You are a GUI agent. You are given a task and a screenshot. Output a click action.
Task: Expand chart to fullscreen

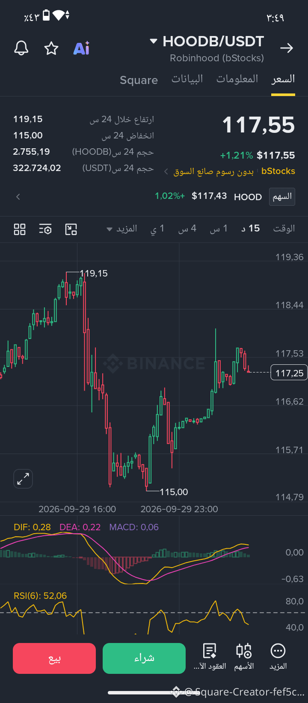click(x=23, y=479)
